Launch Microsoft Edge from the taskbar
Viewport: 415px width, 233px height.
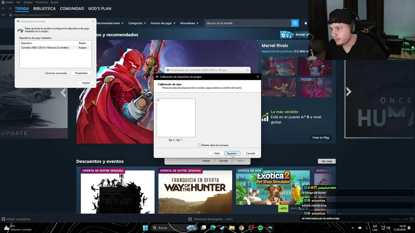[x=213, y=228]
